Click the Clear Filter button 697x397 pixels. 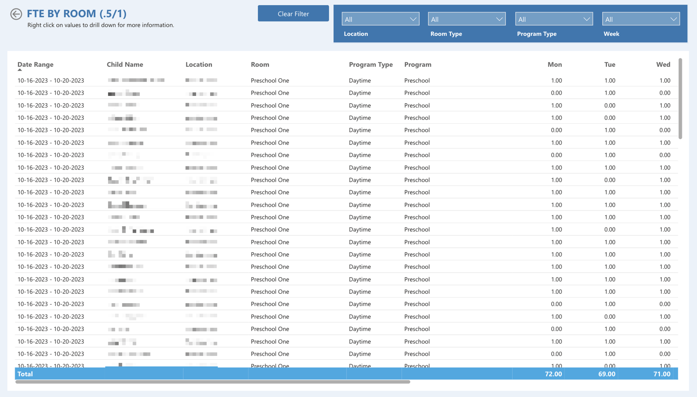pos(293,13)
